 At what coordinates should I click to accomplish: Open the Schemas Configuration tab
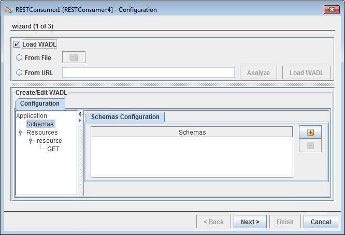(125, 117)
